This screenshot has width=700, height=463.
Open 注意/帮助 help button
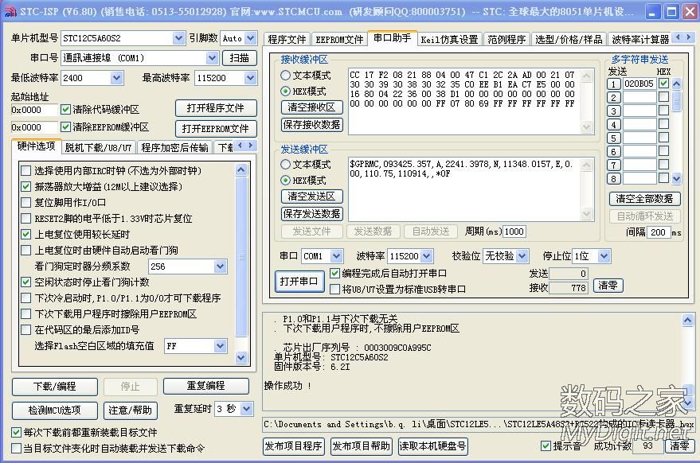coord(131,410)
